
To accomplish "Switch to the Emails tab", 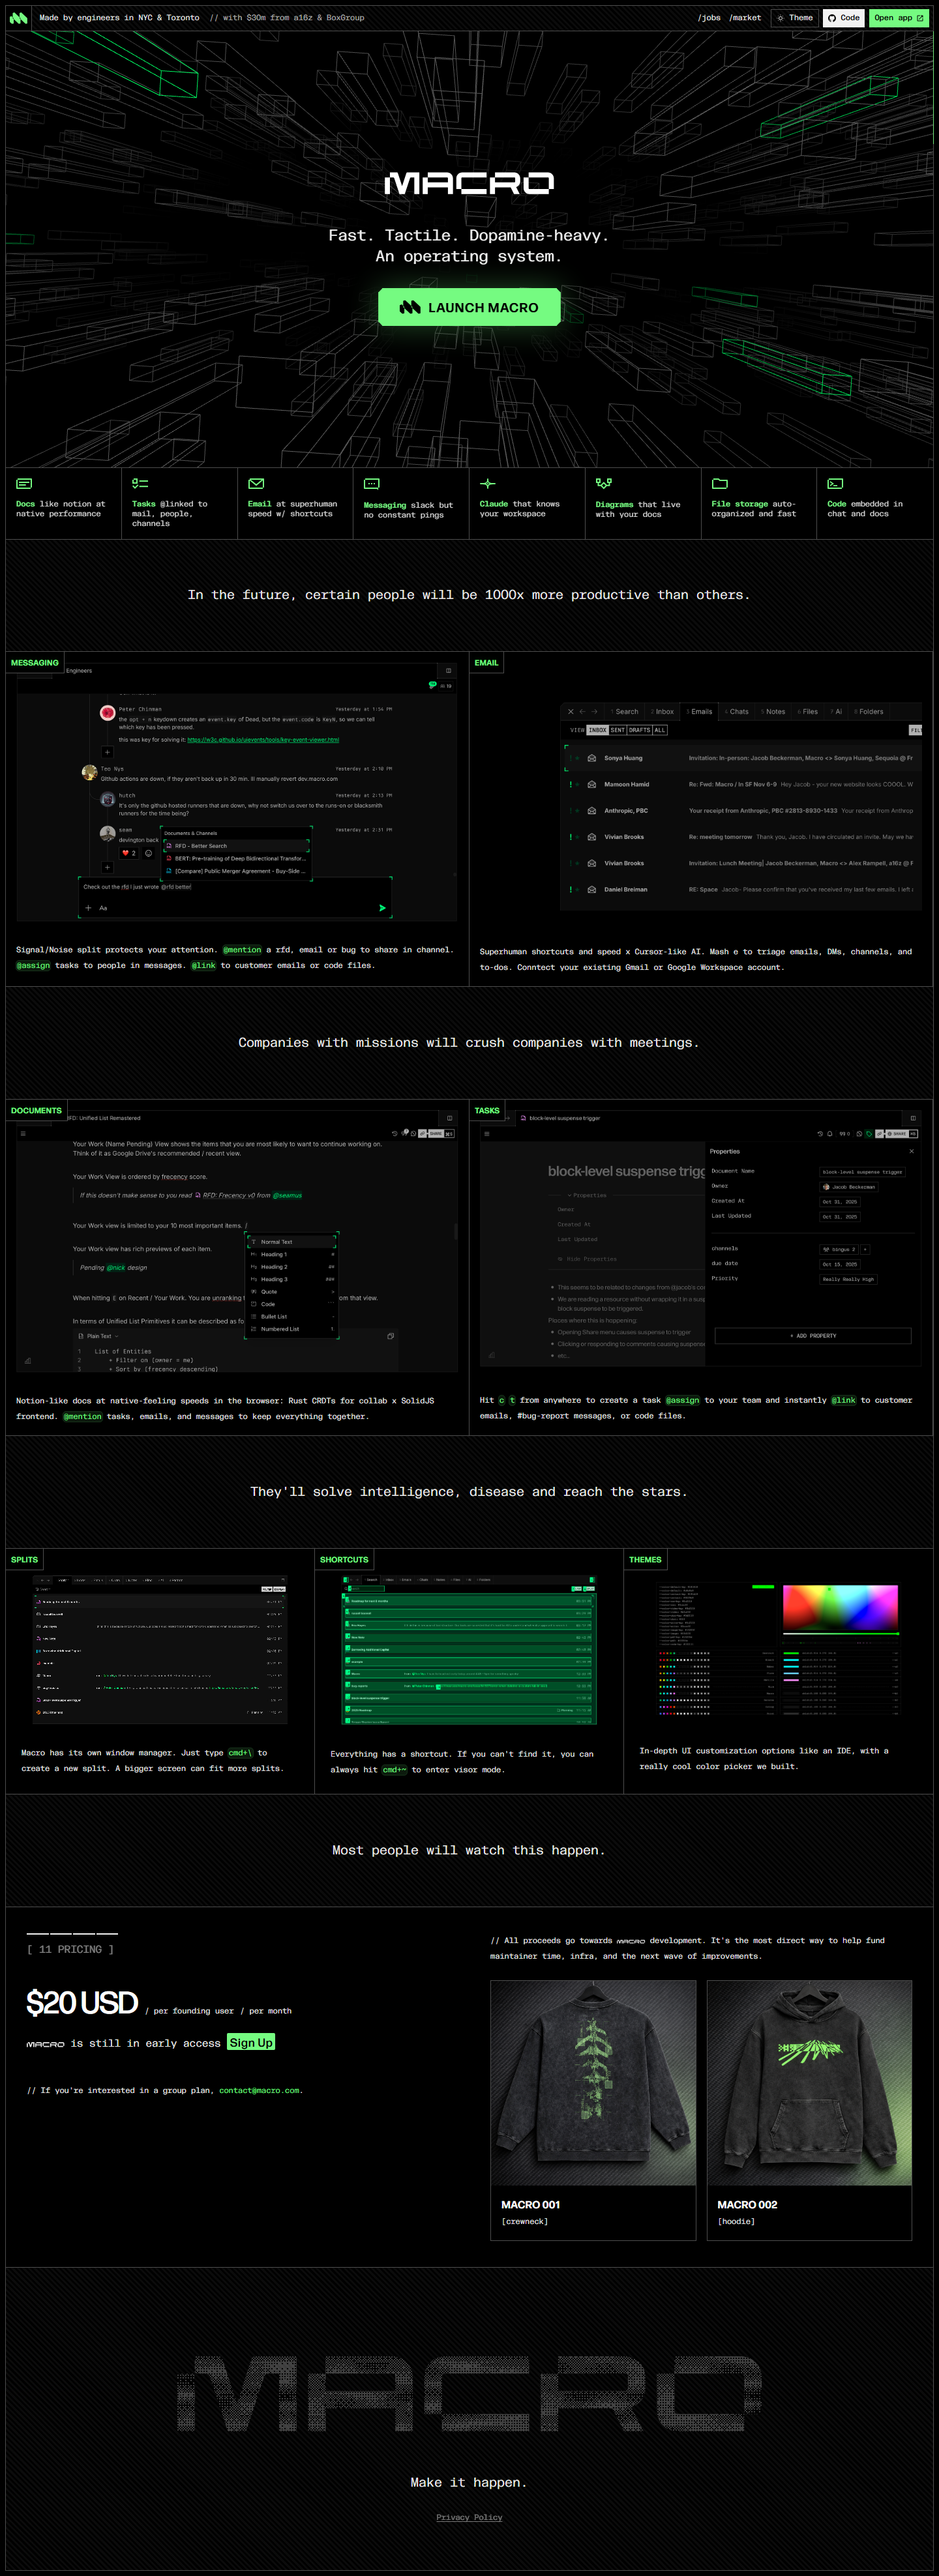I will coord(700,712).
